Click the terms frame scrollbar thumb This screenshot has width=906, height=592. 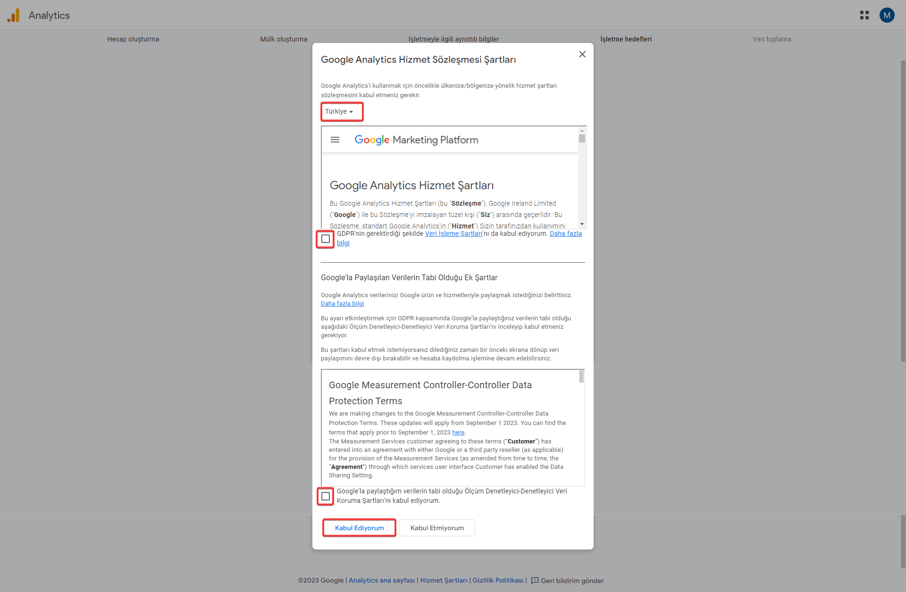coord(582,139)
